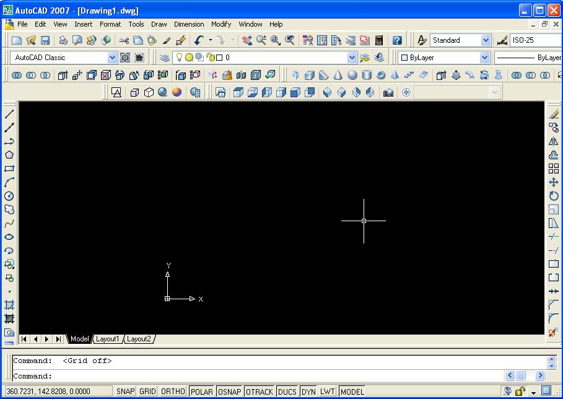The height and width of the screenshot is (399, 563).
Task: Switch to the Layout2 tab
Action: [139, 339]
